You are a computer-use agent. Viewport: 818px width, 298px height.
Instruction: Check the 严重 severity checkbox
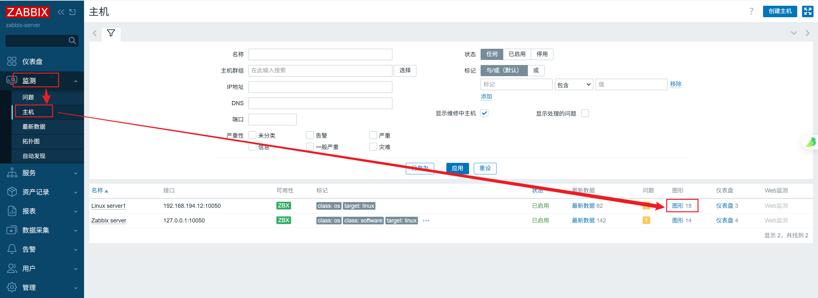[373, 135]
